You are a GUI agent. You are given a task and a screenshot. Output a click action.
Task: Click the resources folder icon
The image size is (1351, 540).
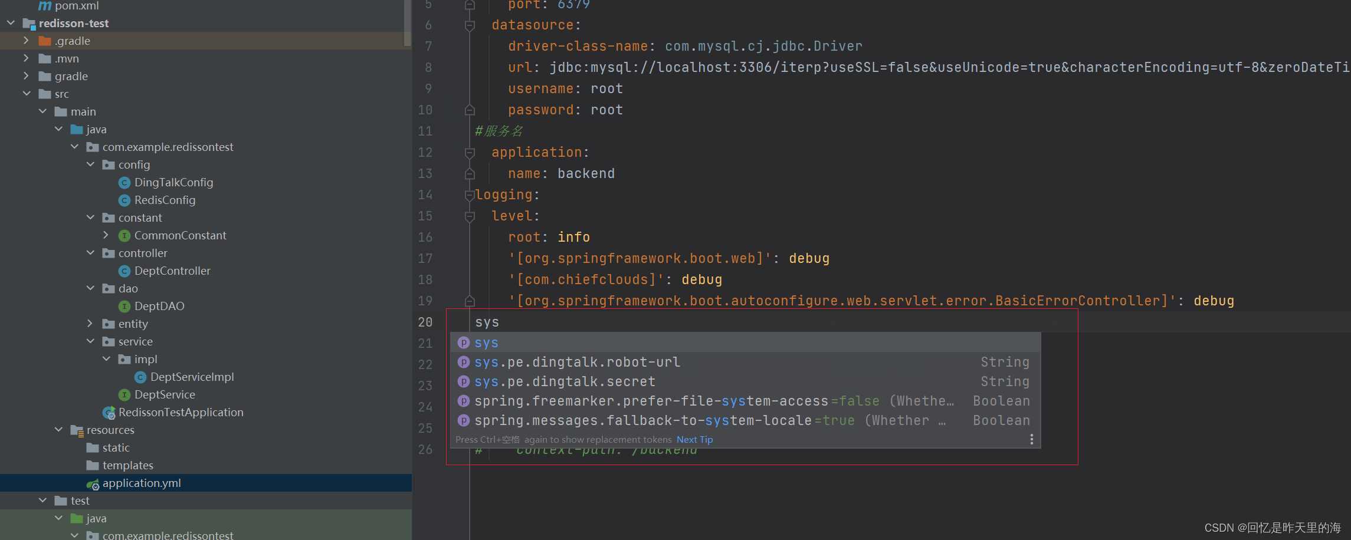[77, 430]
